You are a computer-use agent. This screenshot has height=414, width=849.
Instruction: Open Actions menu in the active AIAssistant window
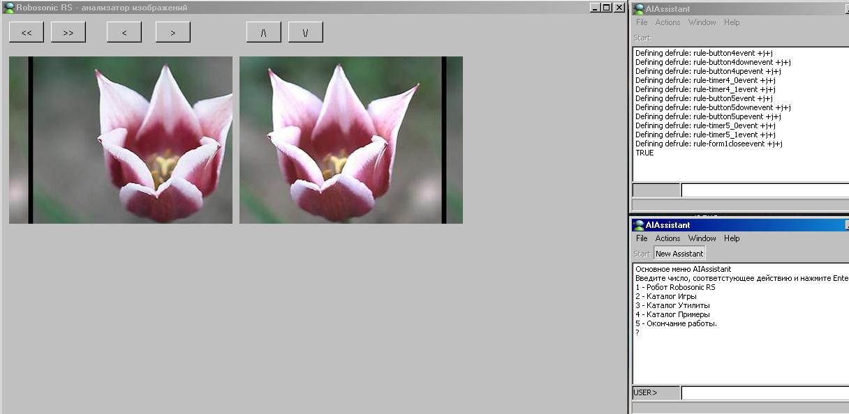(667, 238)
